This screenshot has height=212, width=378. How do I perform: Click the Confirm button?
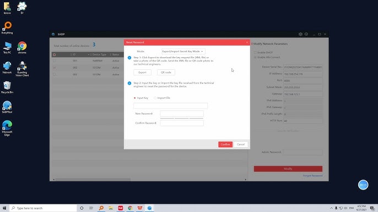[x=225, y=144]
